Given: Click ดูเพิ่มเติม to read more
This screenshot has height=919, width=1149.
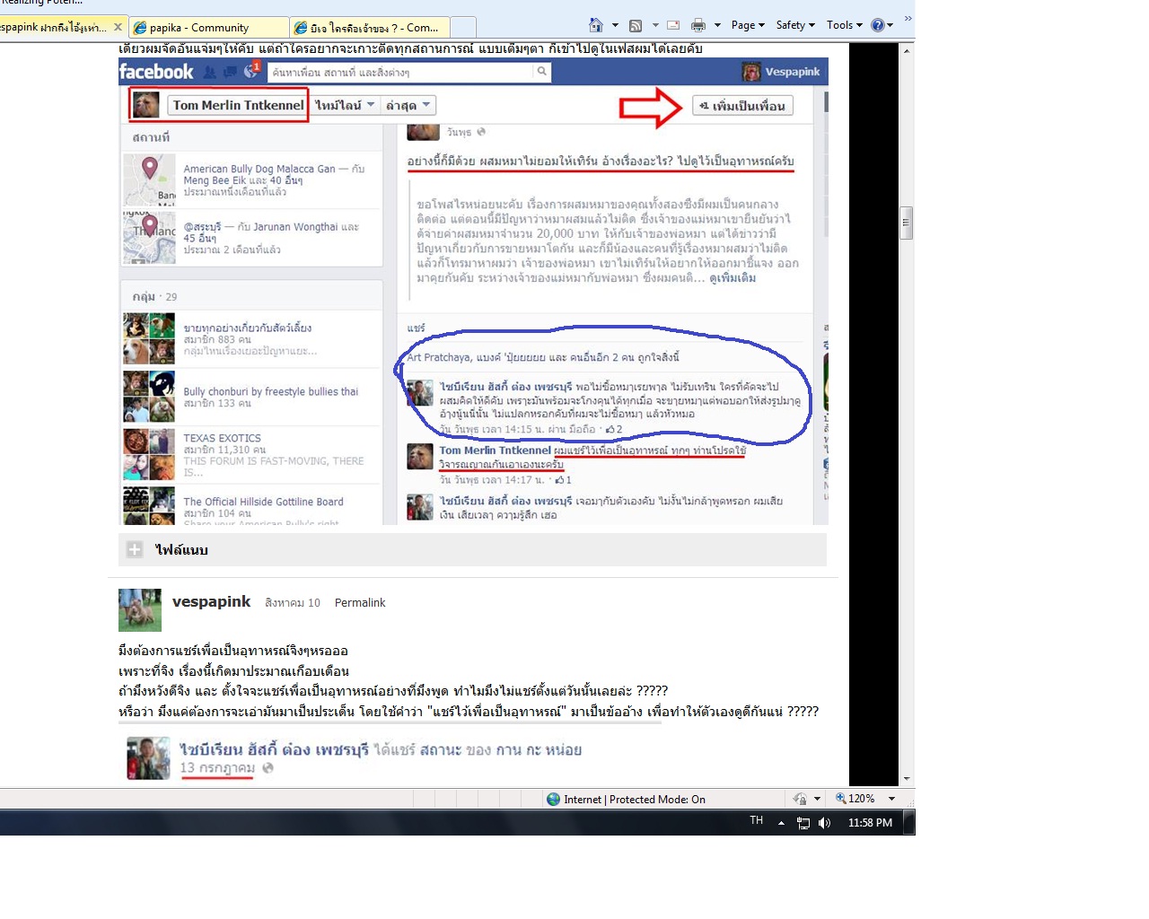Looking at the screenshot, I should point(732,278).
